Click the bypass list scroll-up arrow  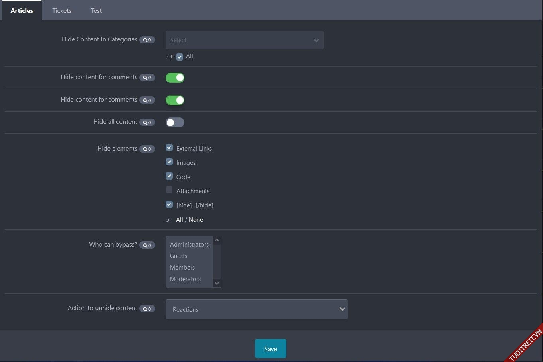click(x=217, y=240)
